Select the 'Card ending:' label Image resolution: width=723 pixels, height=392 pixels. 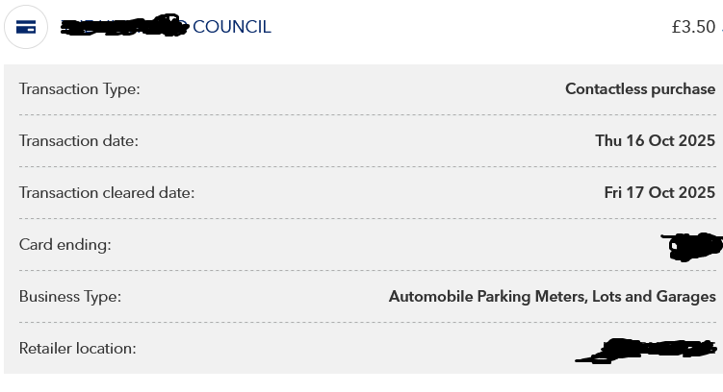click(65, 245)
